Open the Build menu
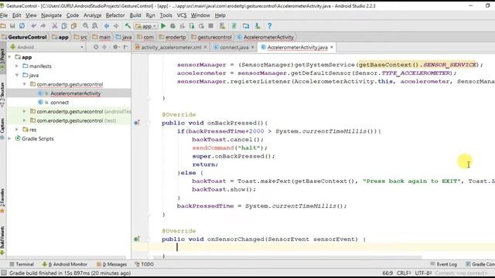Viewport: 495px width, 278px height. pos(135,15)
